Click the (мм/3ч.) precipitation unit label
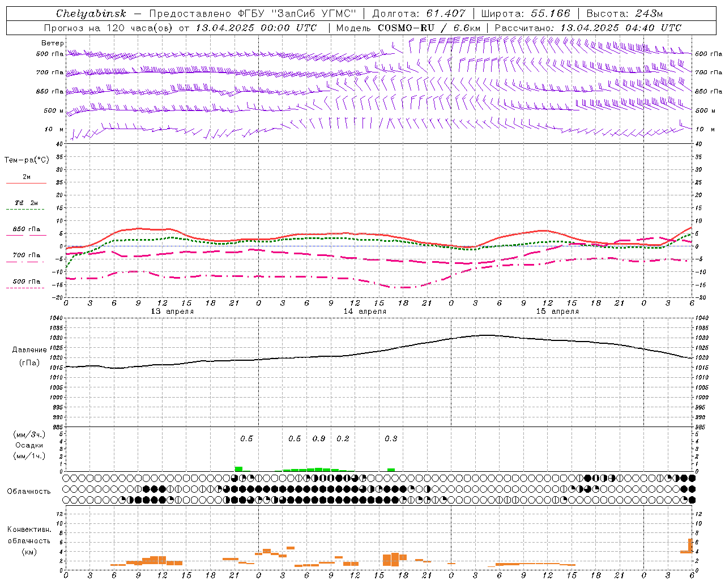This screenshot has height=580, width=725. (29, 434)
